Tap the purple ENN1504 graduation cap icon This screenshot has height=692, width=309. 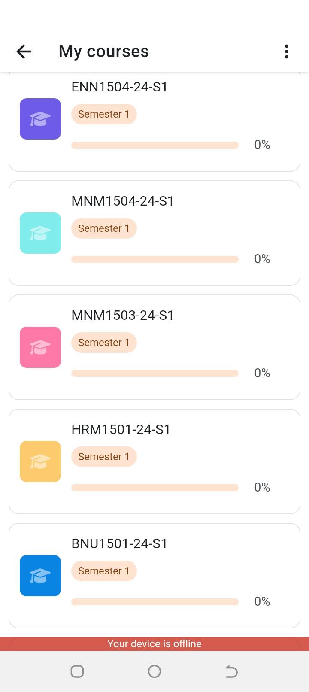coord(40,119)
